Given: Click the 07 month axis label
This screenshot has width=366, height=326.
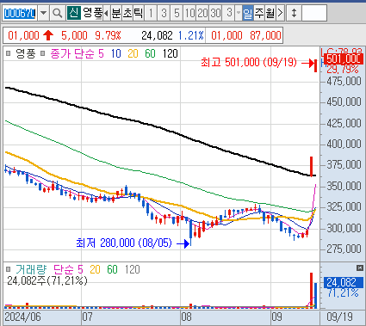Looking at the screenshot, I should pos(87,317).
